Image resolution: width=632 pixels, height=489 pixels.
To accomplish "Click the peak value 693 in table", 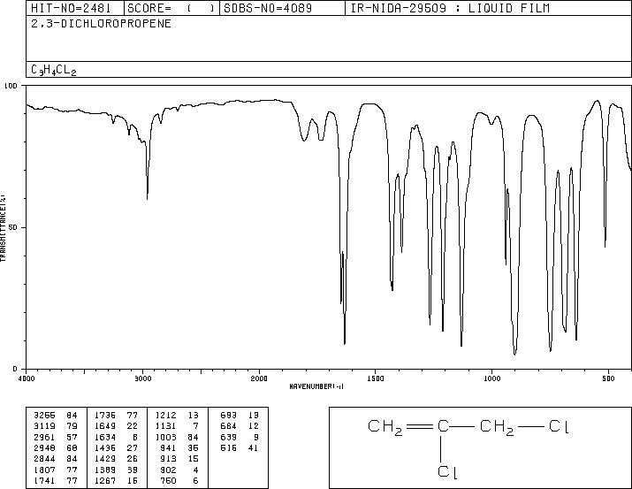I will point(229,416).
